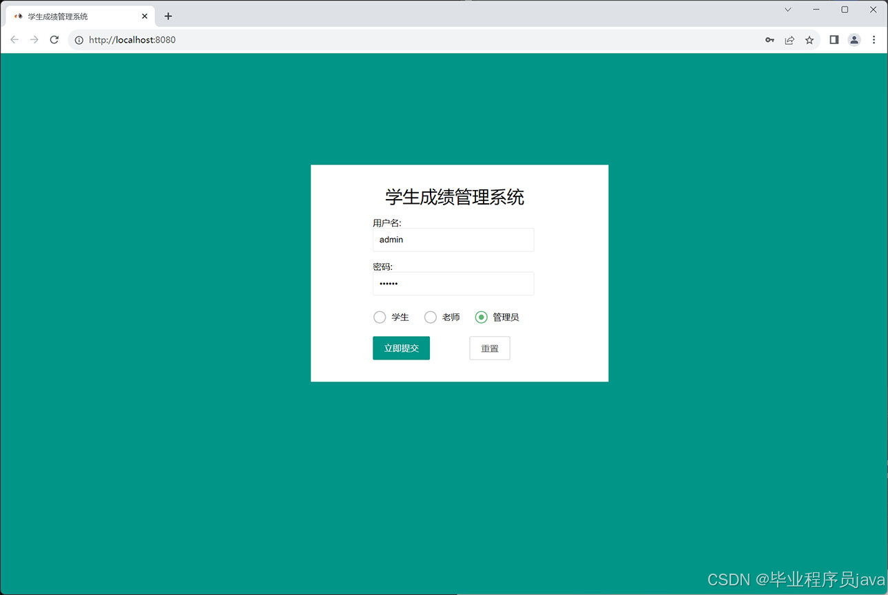
Task: Bookmark page with star icon
Action: point(809,40)
